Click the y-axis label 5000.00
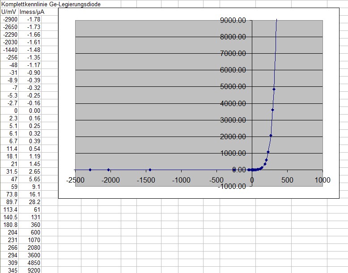 click(x=233, y=86)
